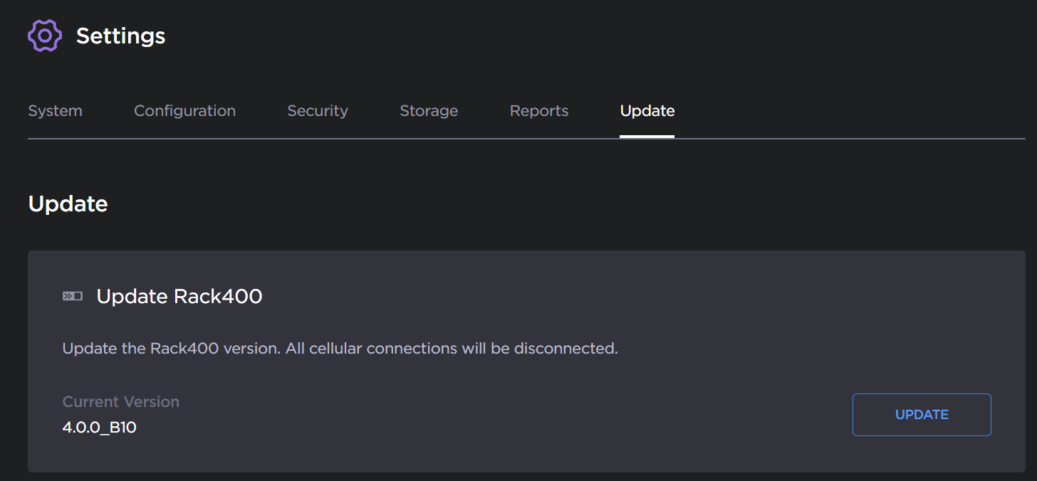Screen dimensions: 1037x481
Task: Switch to the System tab
Action: coord(55,111)
